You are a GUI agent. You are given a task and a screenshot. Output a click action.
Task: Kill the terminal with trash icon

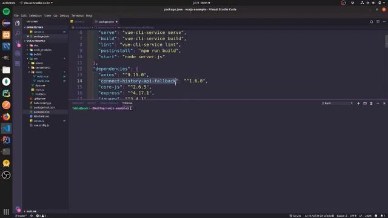[x=371, y=104]
